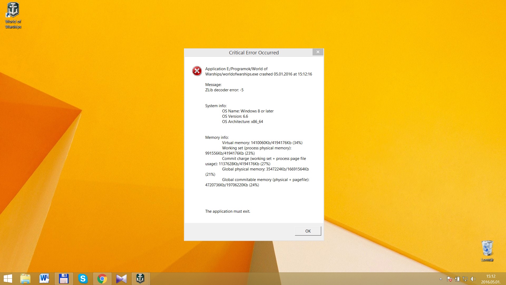Click the crashed application path text

259,72
